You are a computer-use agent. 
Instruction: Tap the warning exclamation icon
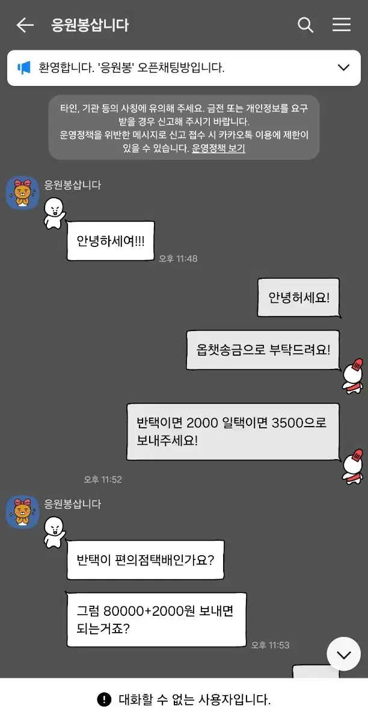tap(104, 699)
